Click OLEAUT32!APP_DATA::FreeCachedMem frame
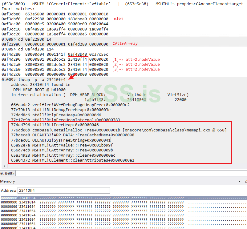Viewport: 247px width, 229px height. click(x=73, y=135)
